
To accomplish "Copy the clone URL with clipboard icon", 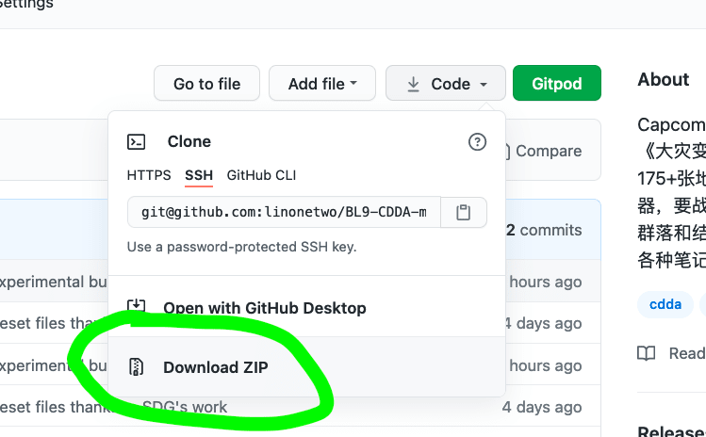I will [x=464, y=212].
